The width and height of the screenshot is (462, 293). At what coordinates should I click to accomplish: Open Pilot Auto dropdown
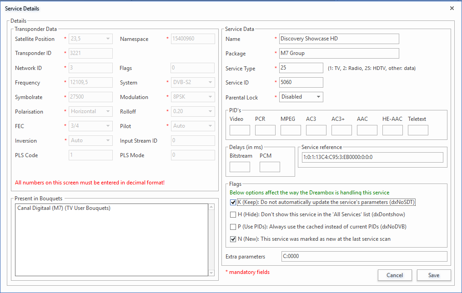coord(193,126)
